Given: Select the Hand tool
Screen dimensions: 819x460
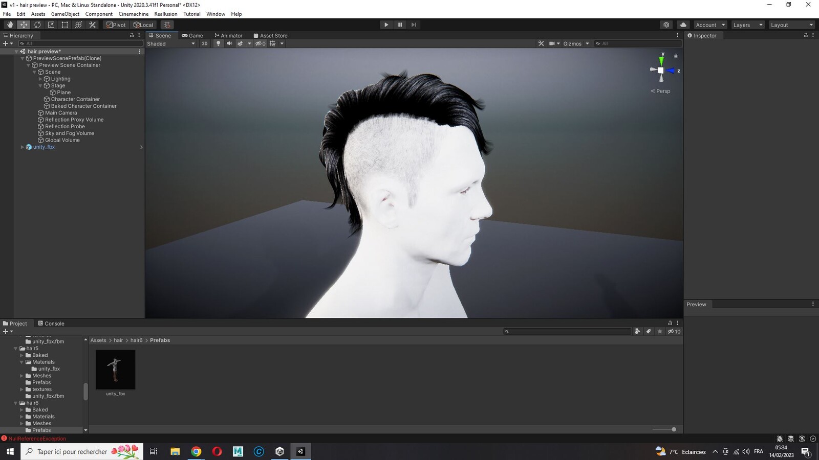Looking at the screenshot, I should pos(10,25).
